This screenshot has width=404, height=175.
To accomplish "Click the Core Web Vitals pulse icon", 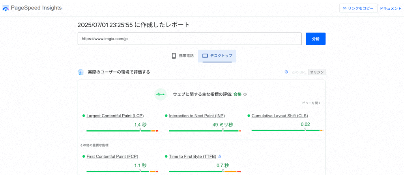I will (160, 94).
